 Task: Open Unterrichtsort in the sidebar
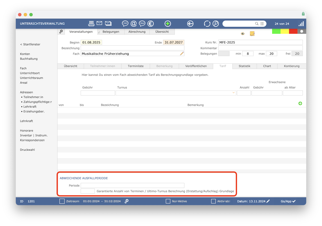point(30,73)
